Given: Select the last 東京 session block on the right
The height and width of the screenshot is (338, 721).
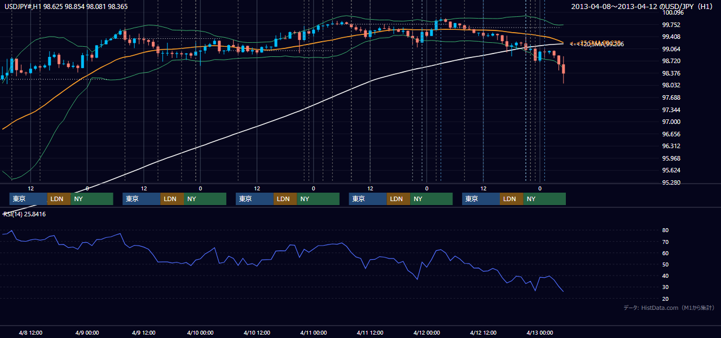Looking at the screenshot, I should (x=481, y=199).
